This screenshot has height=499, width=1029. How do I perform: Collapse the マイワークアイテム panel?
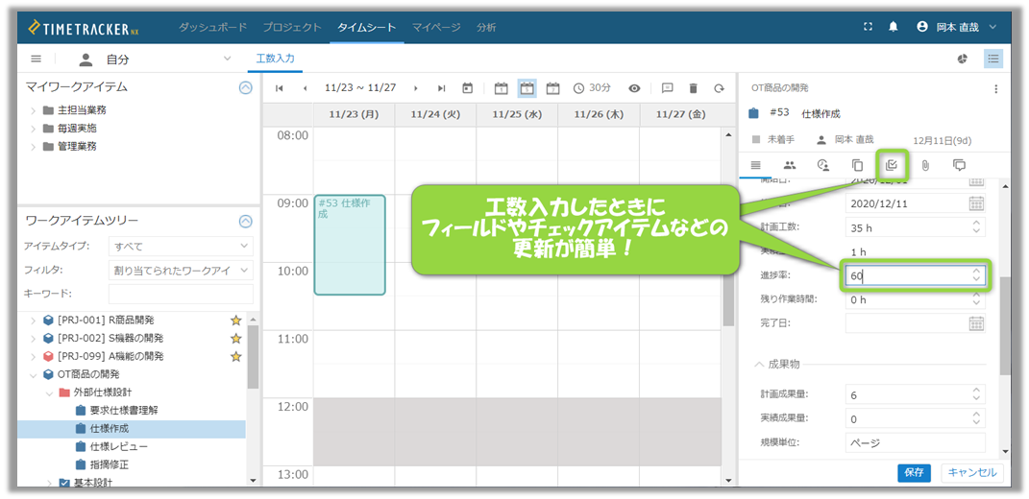[245, 87]
